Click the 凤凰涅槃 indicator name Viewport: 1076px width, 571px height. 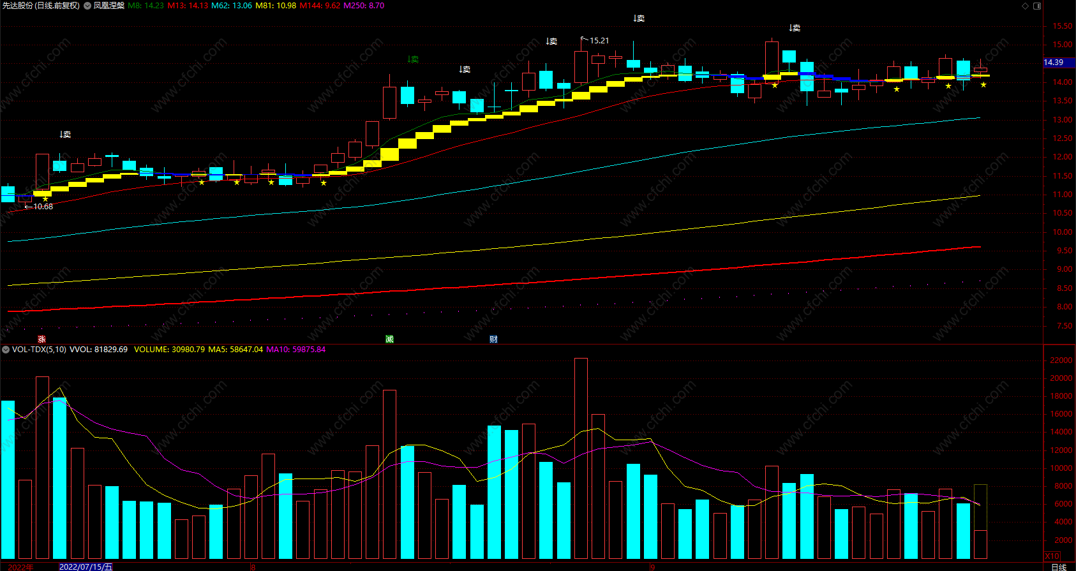(x=109, y=6)
